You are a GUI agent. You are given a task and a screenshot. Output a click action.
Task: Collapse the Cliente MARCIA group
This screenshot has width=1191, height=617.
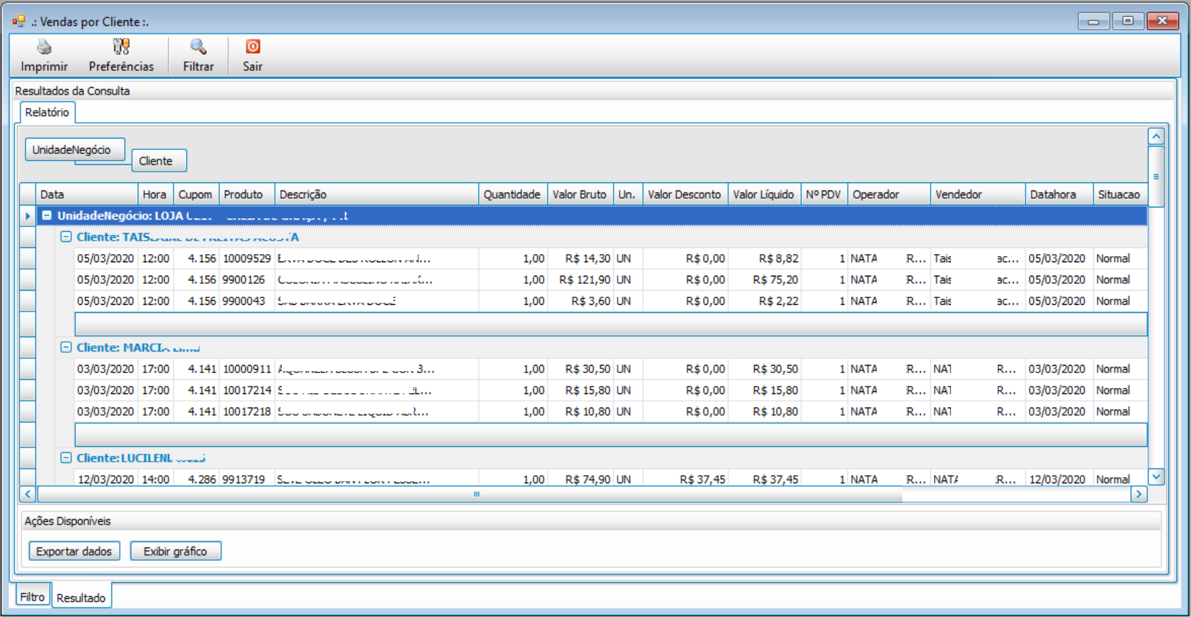pos(66,347)
